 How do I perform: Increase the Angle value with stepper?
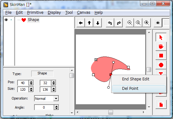[x=57, y=106]
